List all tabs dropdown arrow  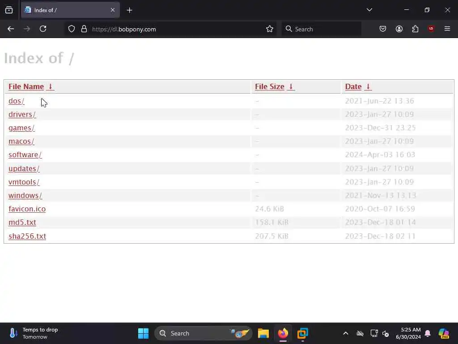(x=369, y=10)
